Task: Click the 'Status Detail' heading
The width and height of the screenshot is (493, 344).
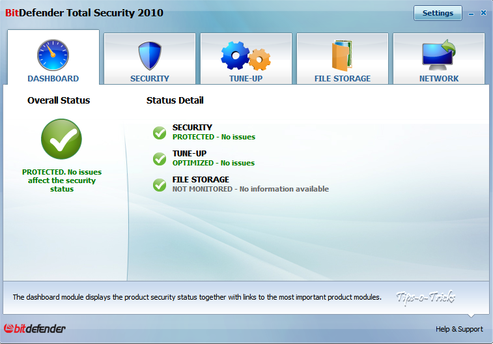Action: [x=175, y=100]
